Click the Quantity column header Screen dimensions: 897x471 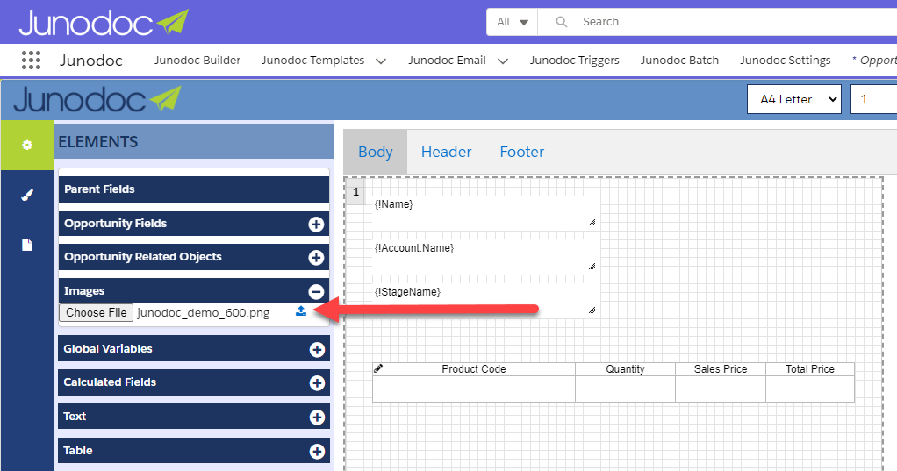coord(625,369)
